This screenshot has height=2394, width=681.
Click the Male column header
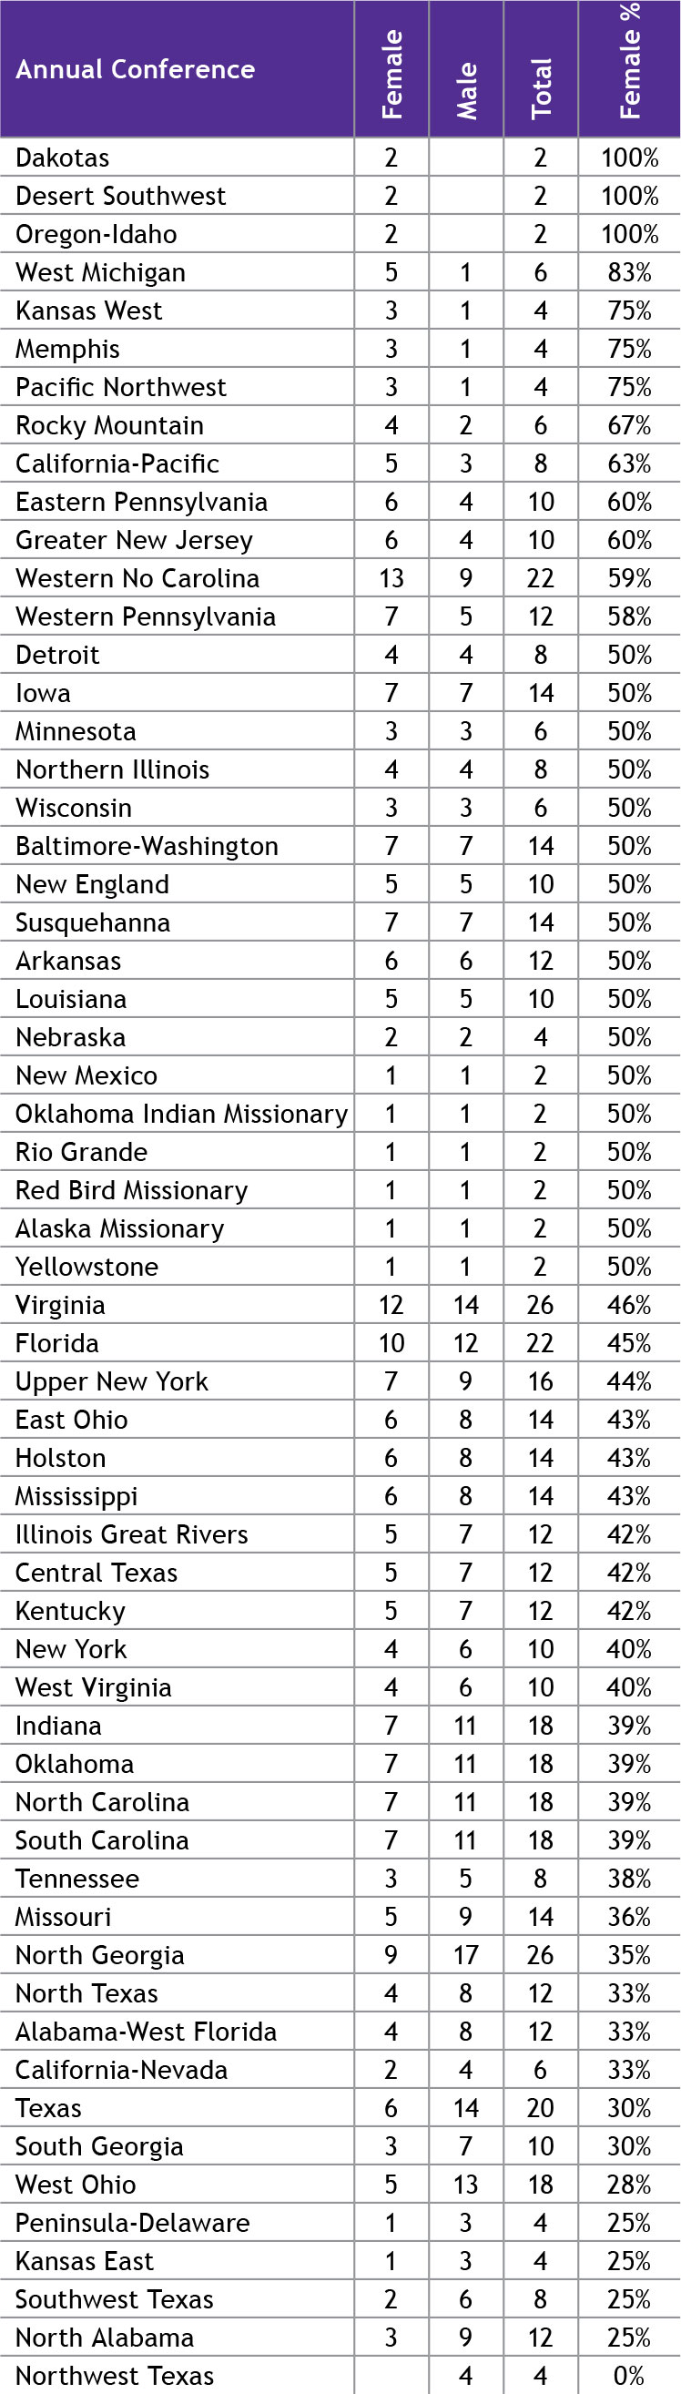tap(466, 91)
